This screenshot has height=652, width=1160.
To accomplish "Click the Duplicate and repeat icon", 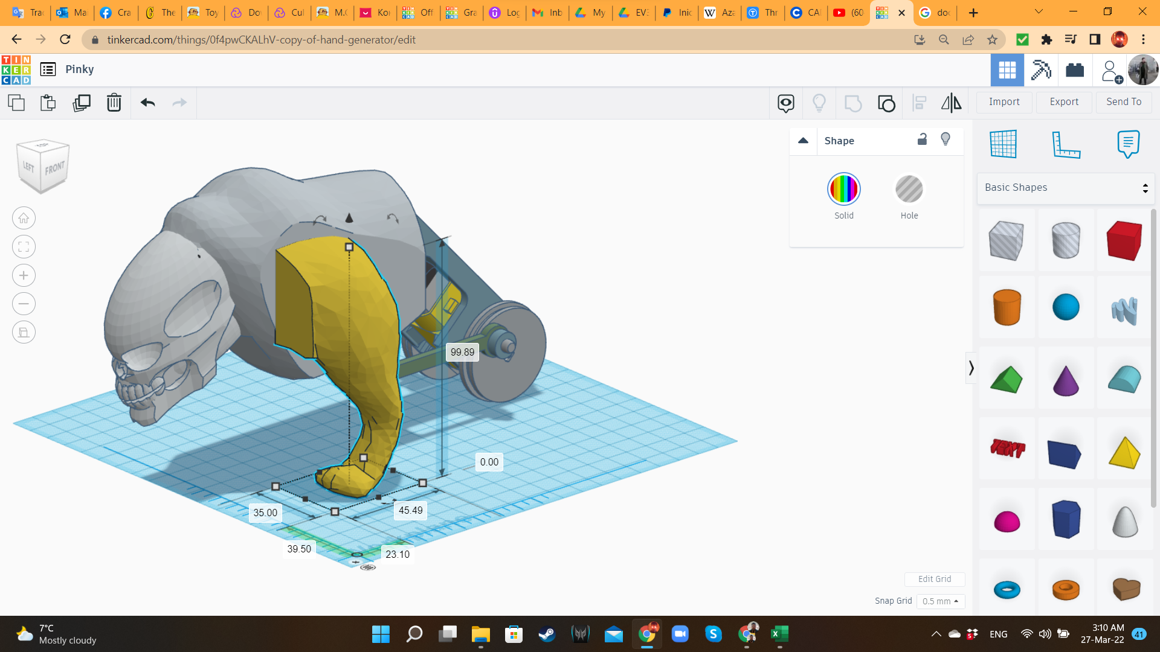I will [82, 103].
